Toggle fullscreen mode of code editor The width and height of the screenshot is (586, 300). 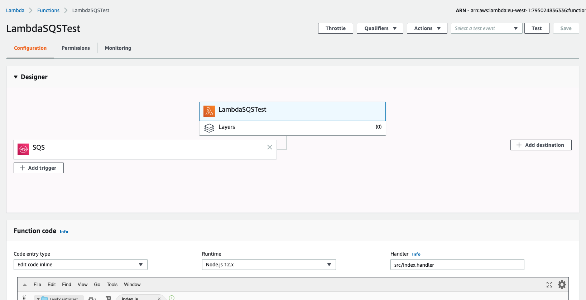tap(549, 285)
